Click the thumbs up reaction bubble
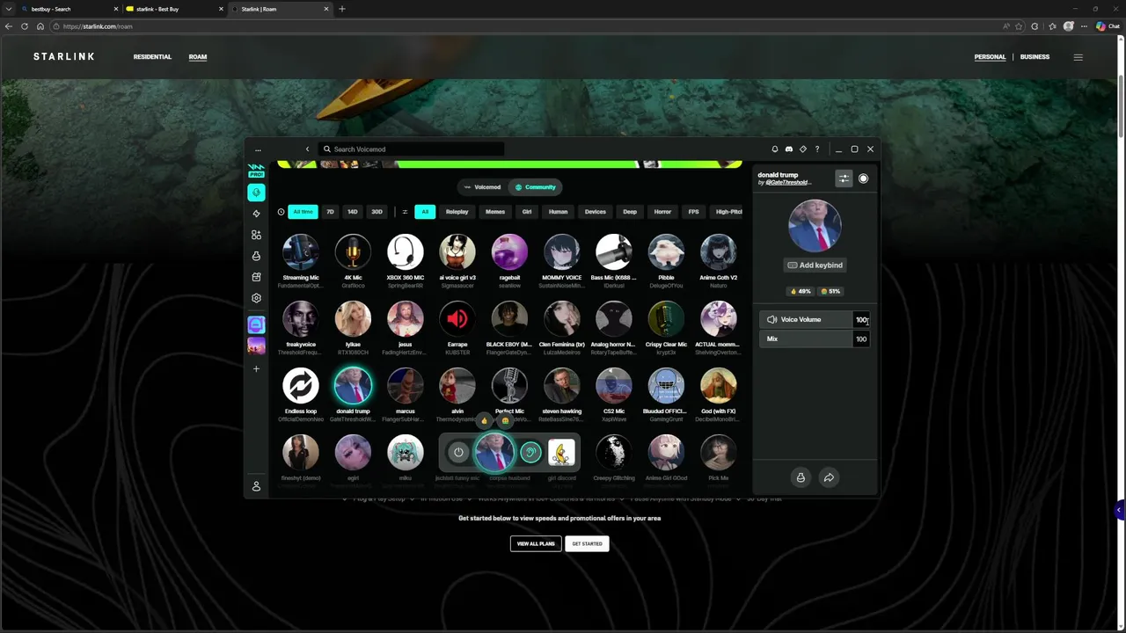 click(x=484, y=420)
